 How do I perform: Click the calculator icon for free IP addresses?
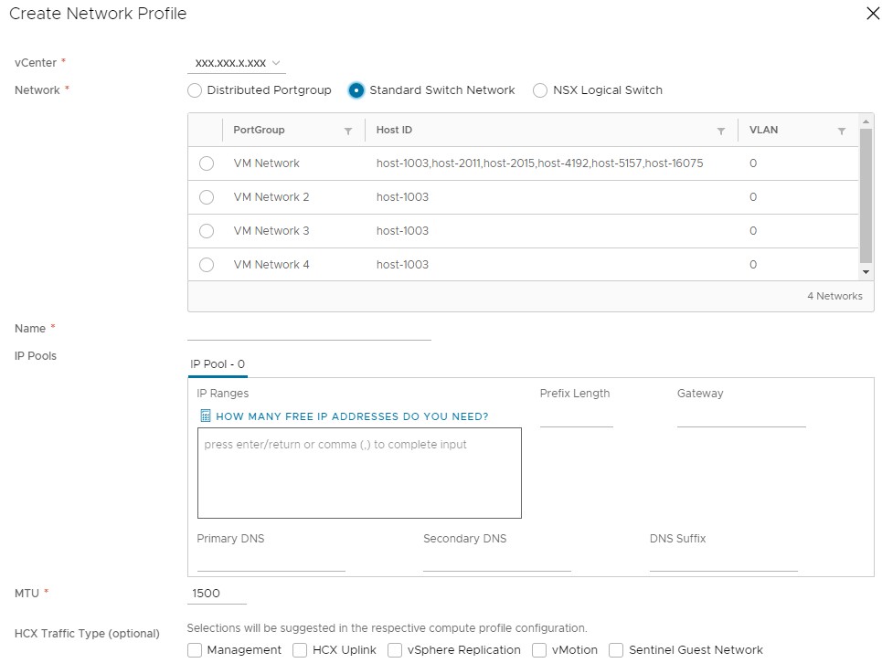[206, 416]
